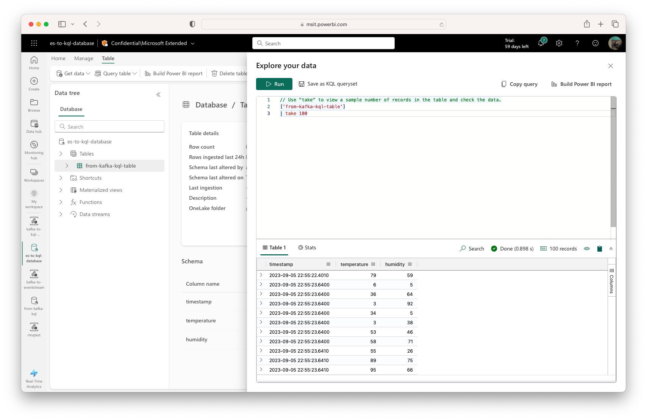Copy results to clipboard with clipboard icon
The image size is (647, 420).
point(600,249)
